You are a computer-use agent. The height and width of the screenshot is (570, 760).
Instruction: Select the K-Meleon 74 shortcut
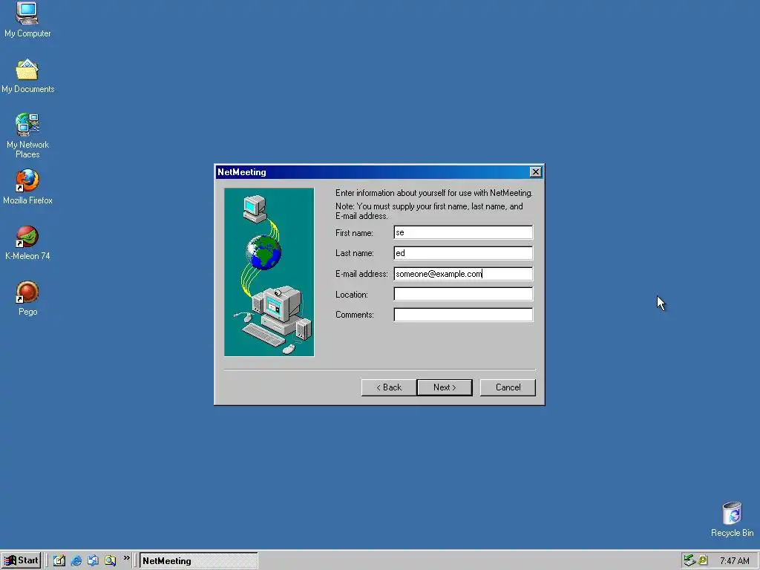pos(27,243)
